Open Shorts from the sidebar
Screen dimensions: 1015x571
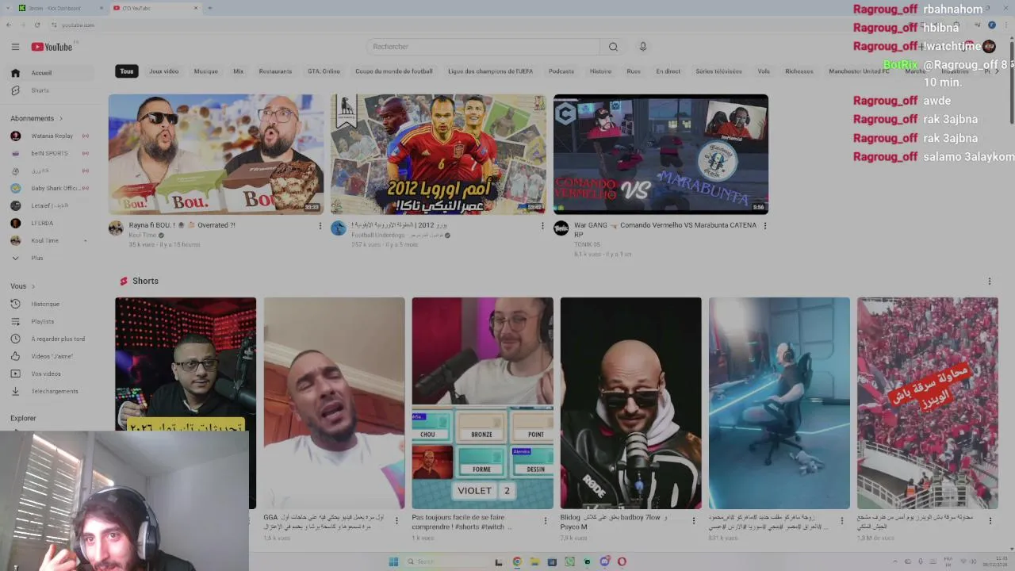coord(49,90)
